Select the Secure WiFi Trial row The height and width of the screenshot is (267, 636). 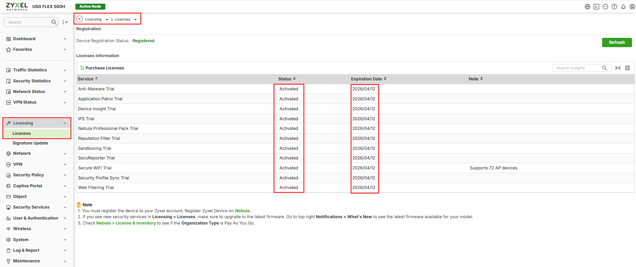point(355,168)
